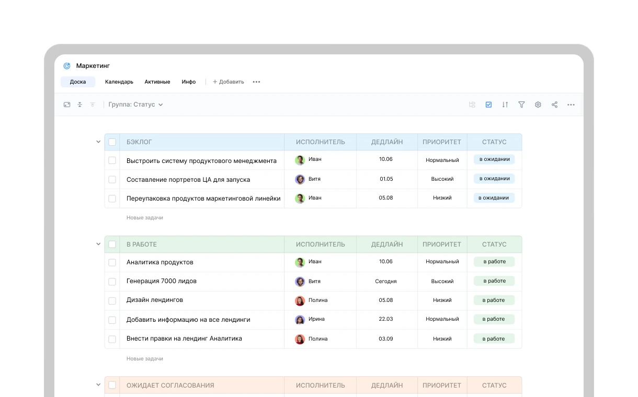Viewport: 638px width, 397px height.
Task: Click Новые задачи under БЭКЛОГ
Action: (x=145, y=217)
